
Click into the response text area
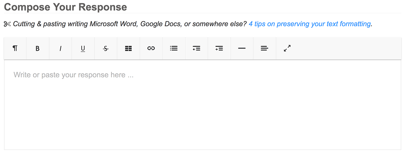(203, 105)
